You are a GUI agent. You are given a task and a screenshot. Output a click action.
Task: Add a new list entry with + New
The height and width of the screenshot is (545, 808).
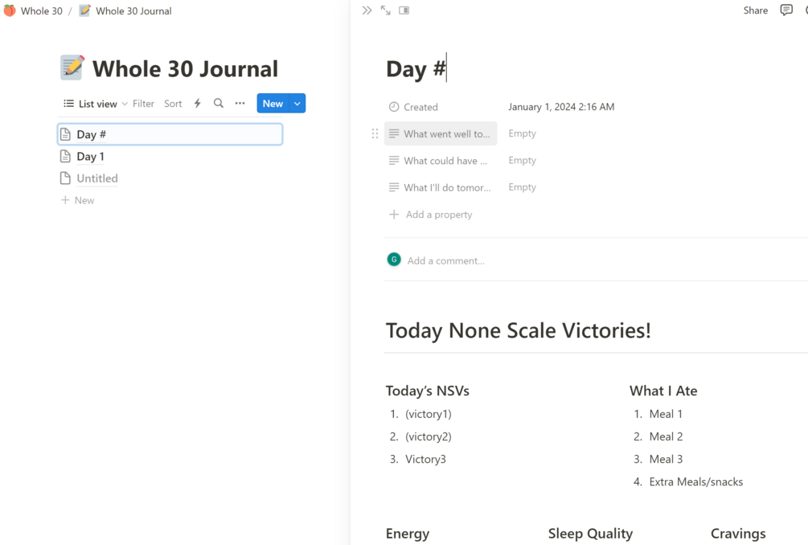[x=78, y=200]
